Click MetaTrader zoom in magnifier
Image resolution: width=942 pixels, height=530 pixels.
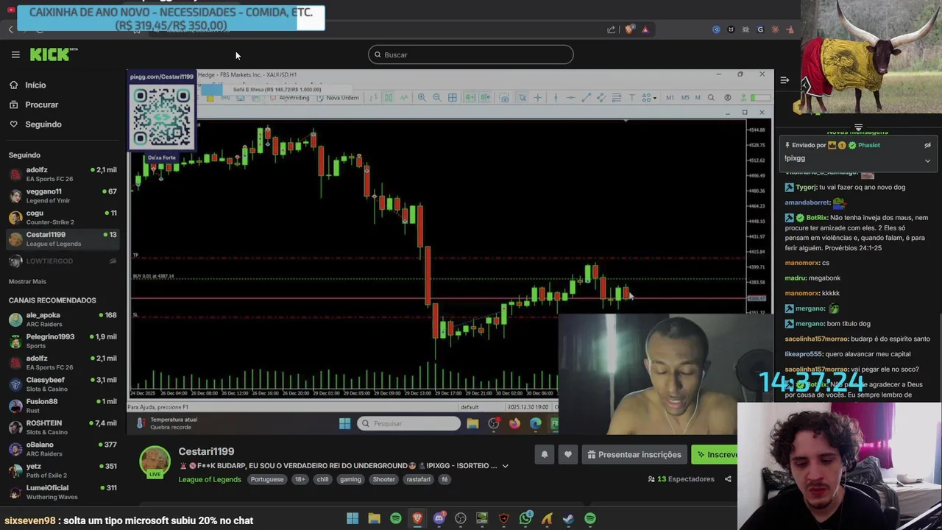pos(422,98)
